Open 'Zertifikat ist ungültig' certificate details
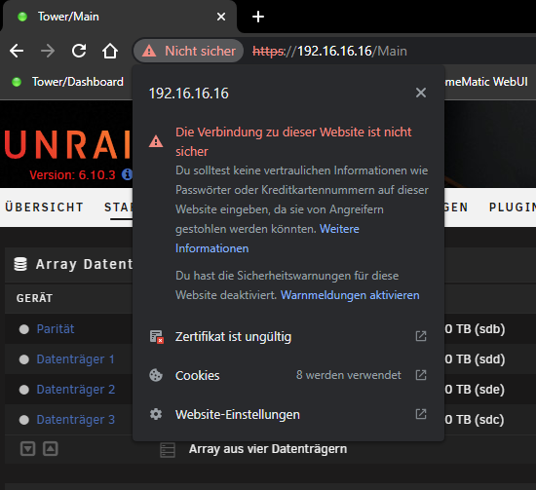 point(288,337)
